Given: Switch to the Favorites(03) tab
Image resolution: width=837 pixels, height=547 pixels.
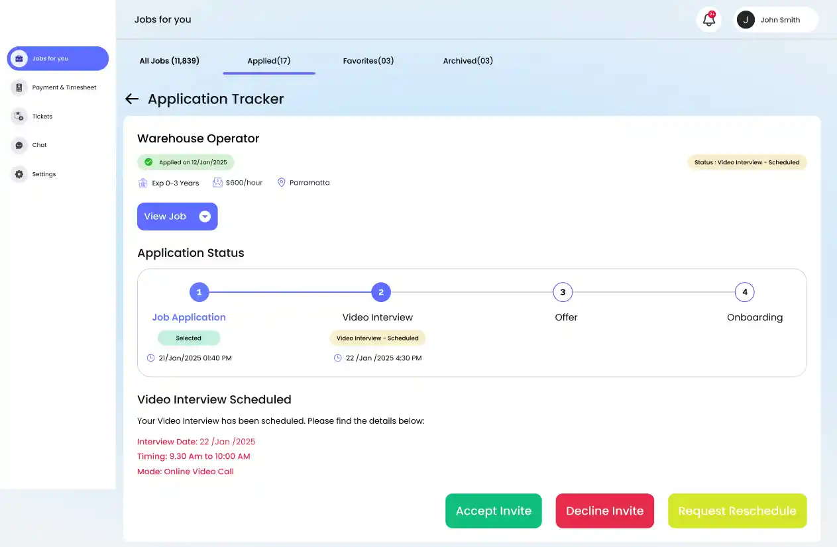Looking at the screenshot, I should 368,61.
